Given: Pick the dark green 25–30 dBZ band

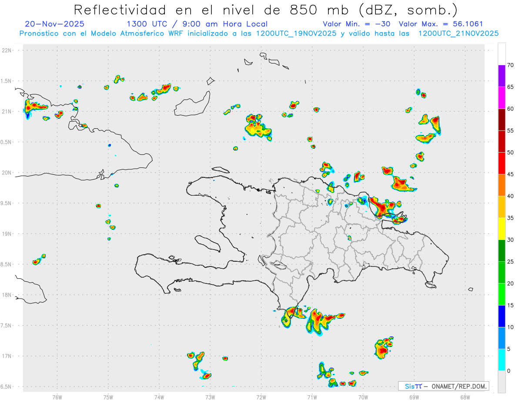Looking at the screenshot, I should (x=502, y=251).
